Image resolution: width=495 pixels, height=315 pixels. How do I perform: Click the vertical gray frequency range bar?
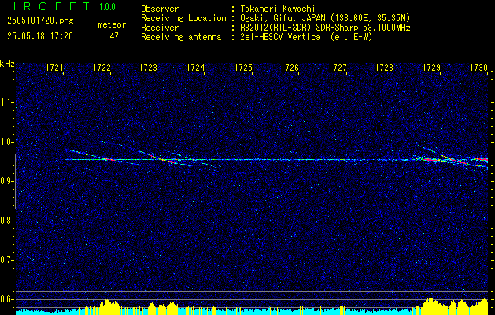(15, 182)
